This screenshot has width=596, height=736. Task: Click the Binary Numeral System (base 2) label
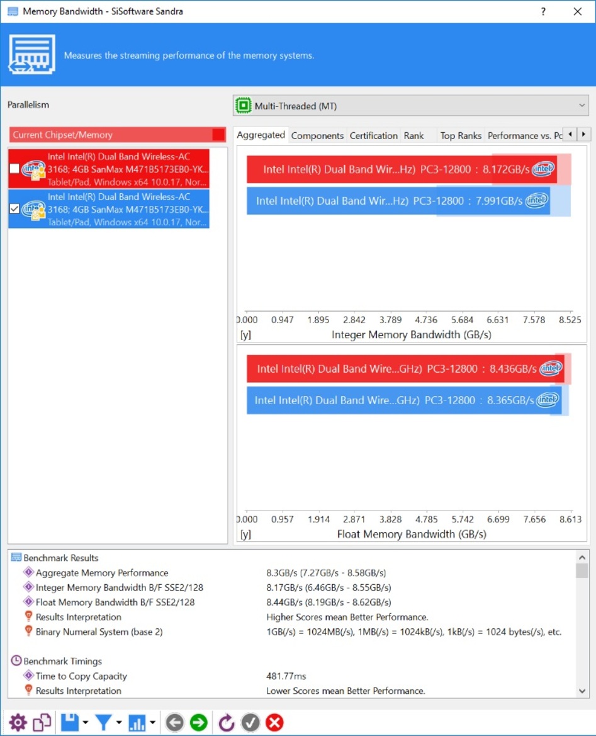(x=99, y=631)
